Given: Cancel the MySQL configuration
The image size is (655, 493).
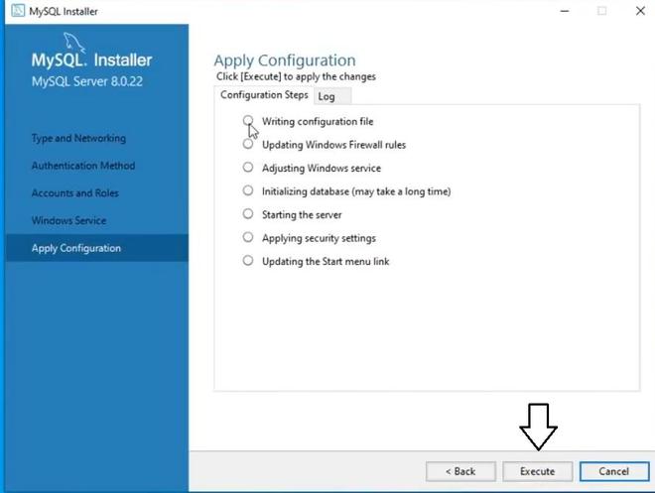Looking at the screenshot, I should pos(614,471).
